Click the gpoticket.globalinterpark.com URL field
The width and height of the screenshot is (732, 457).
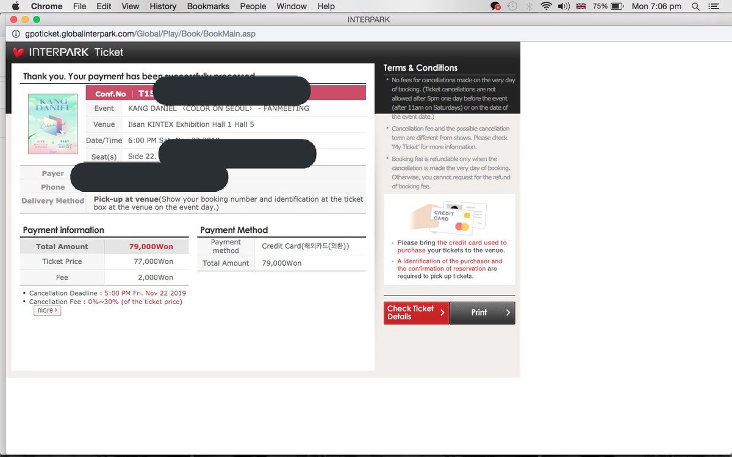[x=140, y=34]
